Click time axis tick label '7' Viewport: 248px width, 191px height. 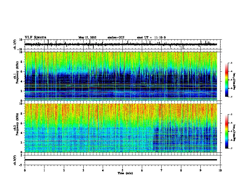click(x=162, y=170)
